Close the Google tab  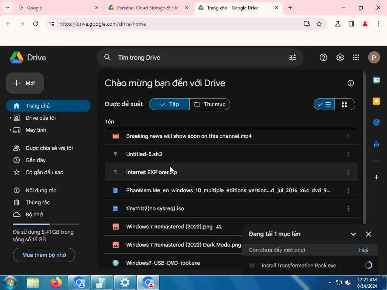click(97, 8)
